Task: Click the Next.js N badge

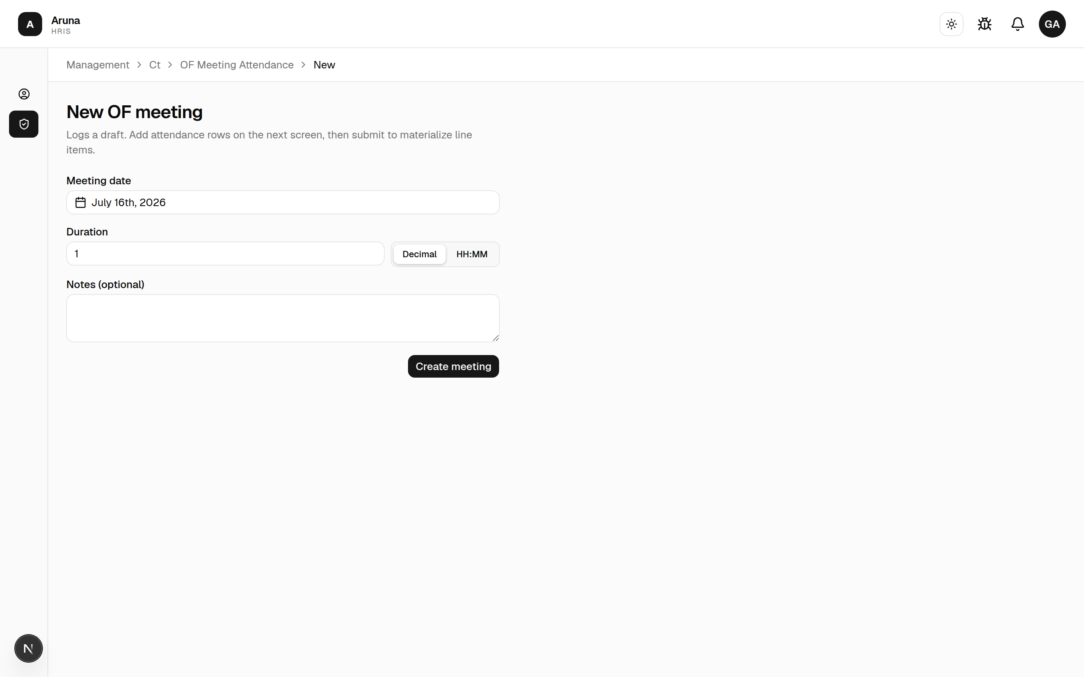Action: [x=29, y=648]
